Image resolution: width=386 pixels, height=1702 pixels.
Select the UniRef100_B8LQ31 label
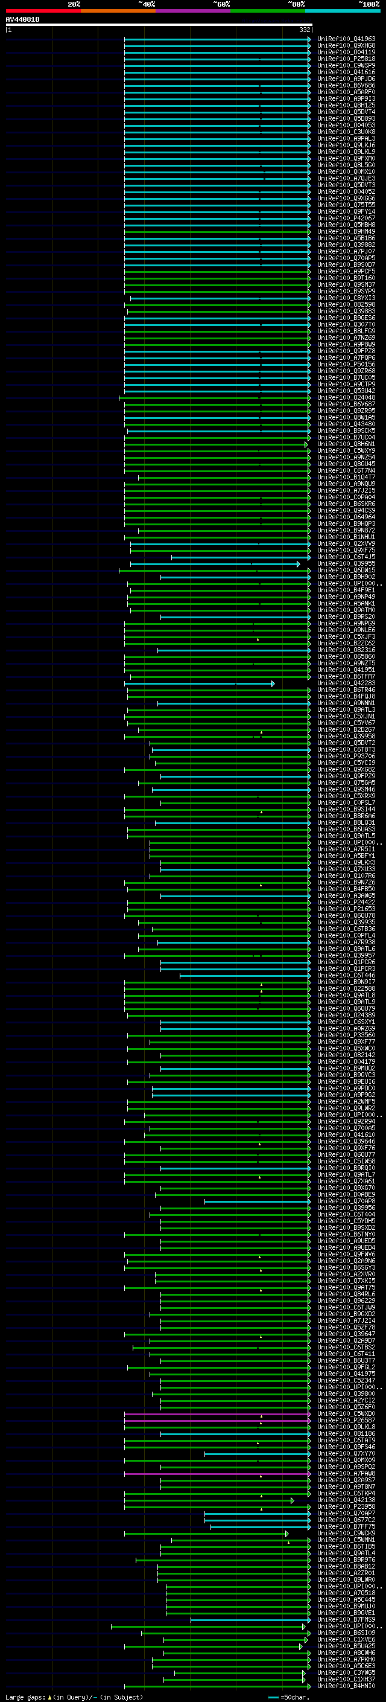click(346, 822)
